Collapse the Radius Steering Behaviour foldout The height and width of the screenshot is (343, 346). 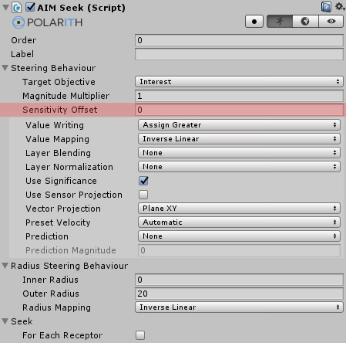point(5,266)
